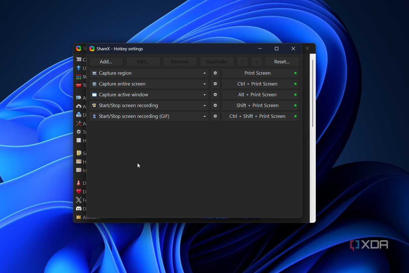Change the Alt + Print Screen hotkey

[x=260, y=95]
